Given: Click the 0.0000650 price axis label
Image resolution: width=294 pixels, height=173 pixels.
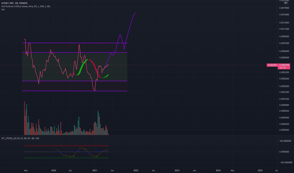Looking at the screenshot, I should (x=284, y=111).
